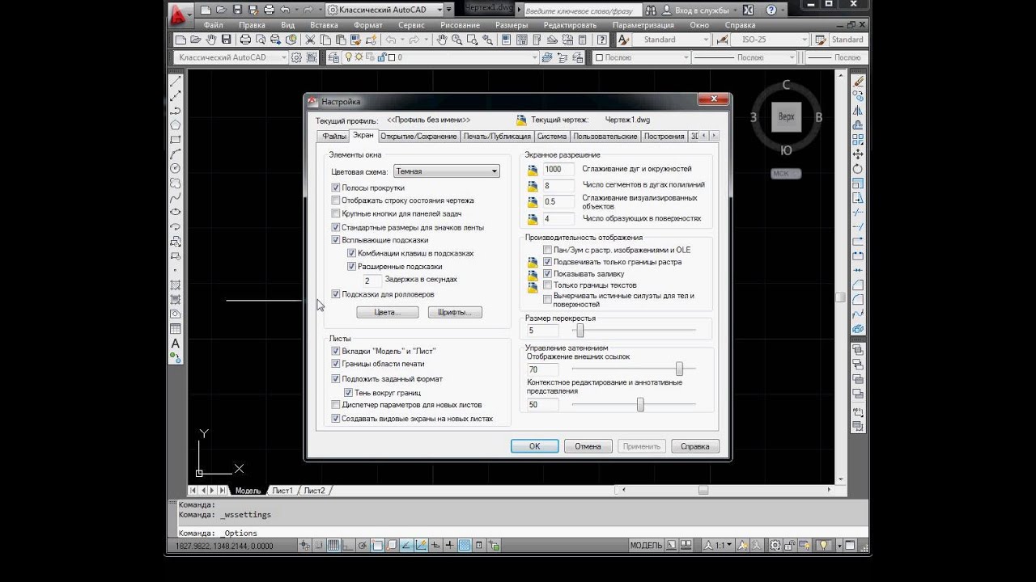Confirm the dialog with 'ОК'

[534, 446]
